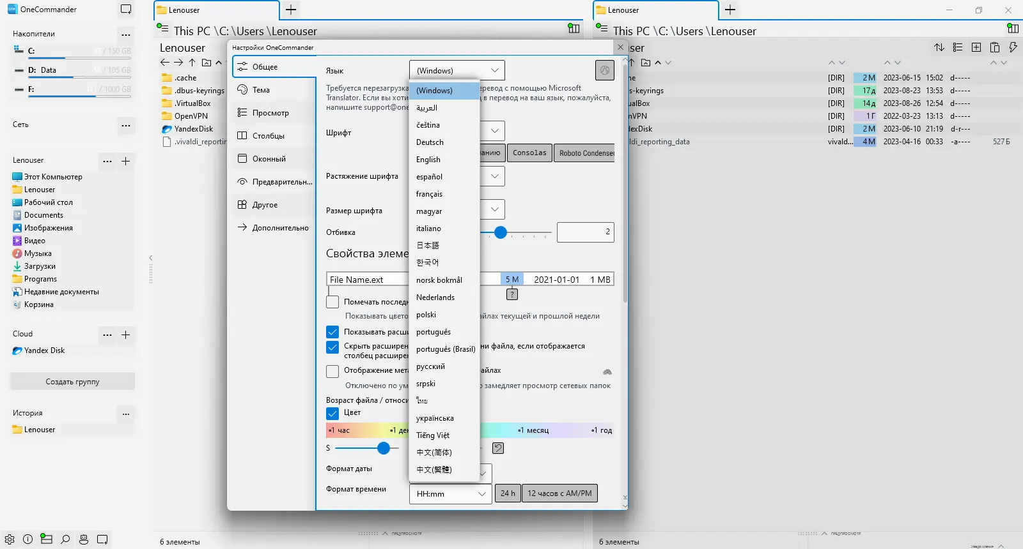
Task: Change the list view mode in the right pane
Action: point(958,47)
